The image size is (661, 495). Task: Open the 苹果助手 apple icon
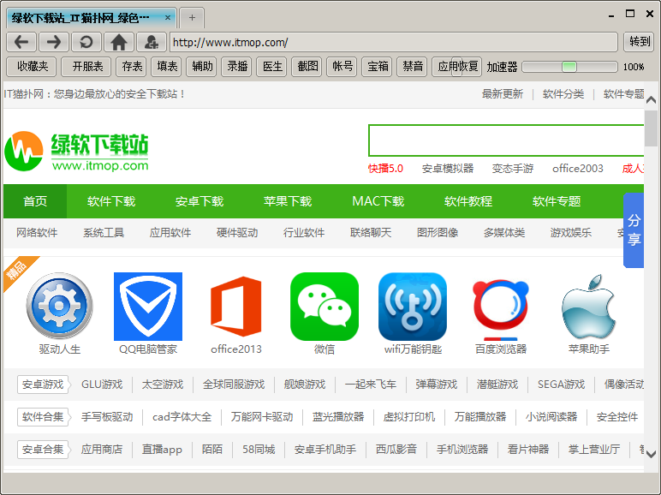[589, 306]
